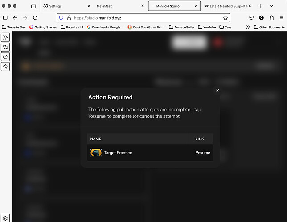Open the Getting Started bookmark
This screenshot has width=287, height=222.
[43, 28]
